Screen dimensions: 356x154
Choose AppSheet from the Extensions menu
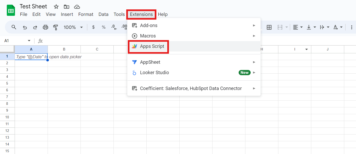point(194,62)
